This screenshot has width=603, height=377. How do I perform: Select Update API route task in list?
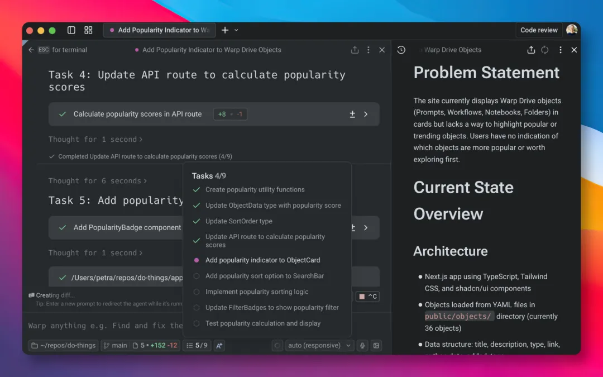click(x=265, y=241)
